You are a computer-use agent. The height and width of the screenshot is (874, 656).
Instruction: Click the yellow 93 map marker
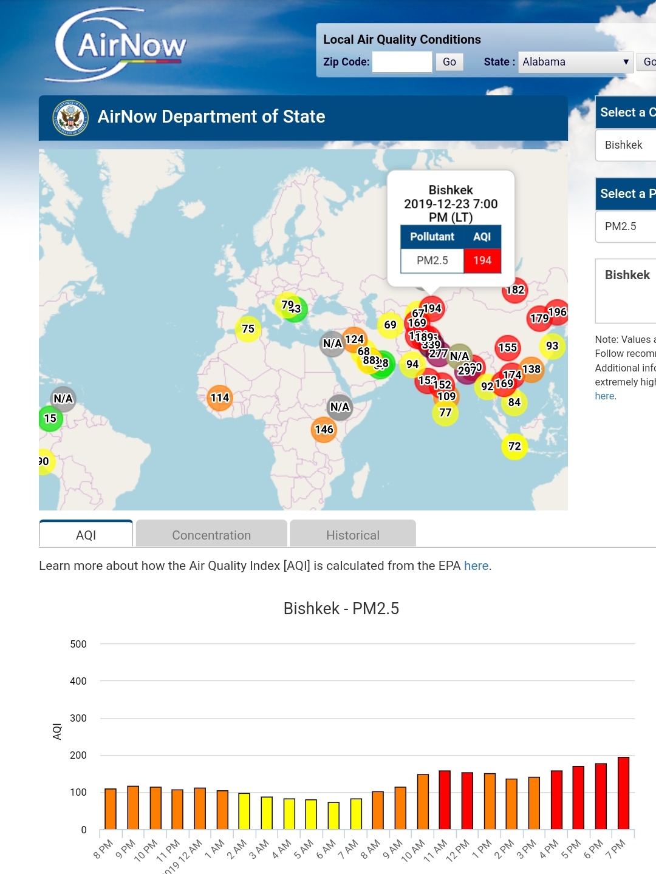pos(552,346)
